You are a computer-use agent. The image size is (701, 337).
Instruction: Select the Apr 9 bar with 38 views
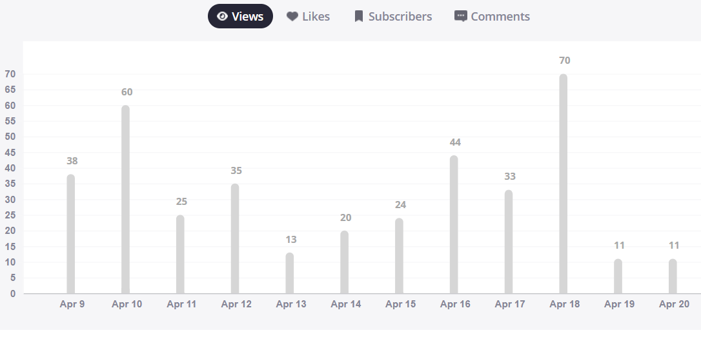(71, 234)
